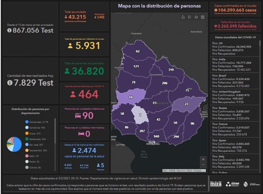Select Canelones 940 in the department legend
Image resolution: width=263 pixels, height=194 pixels.
point(37,128)
